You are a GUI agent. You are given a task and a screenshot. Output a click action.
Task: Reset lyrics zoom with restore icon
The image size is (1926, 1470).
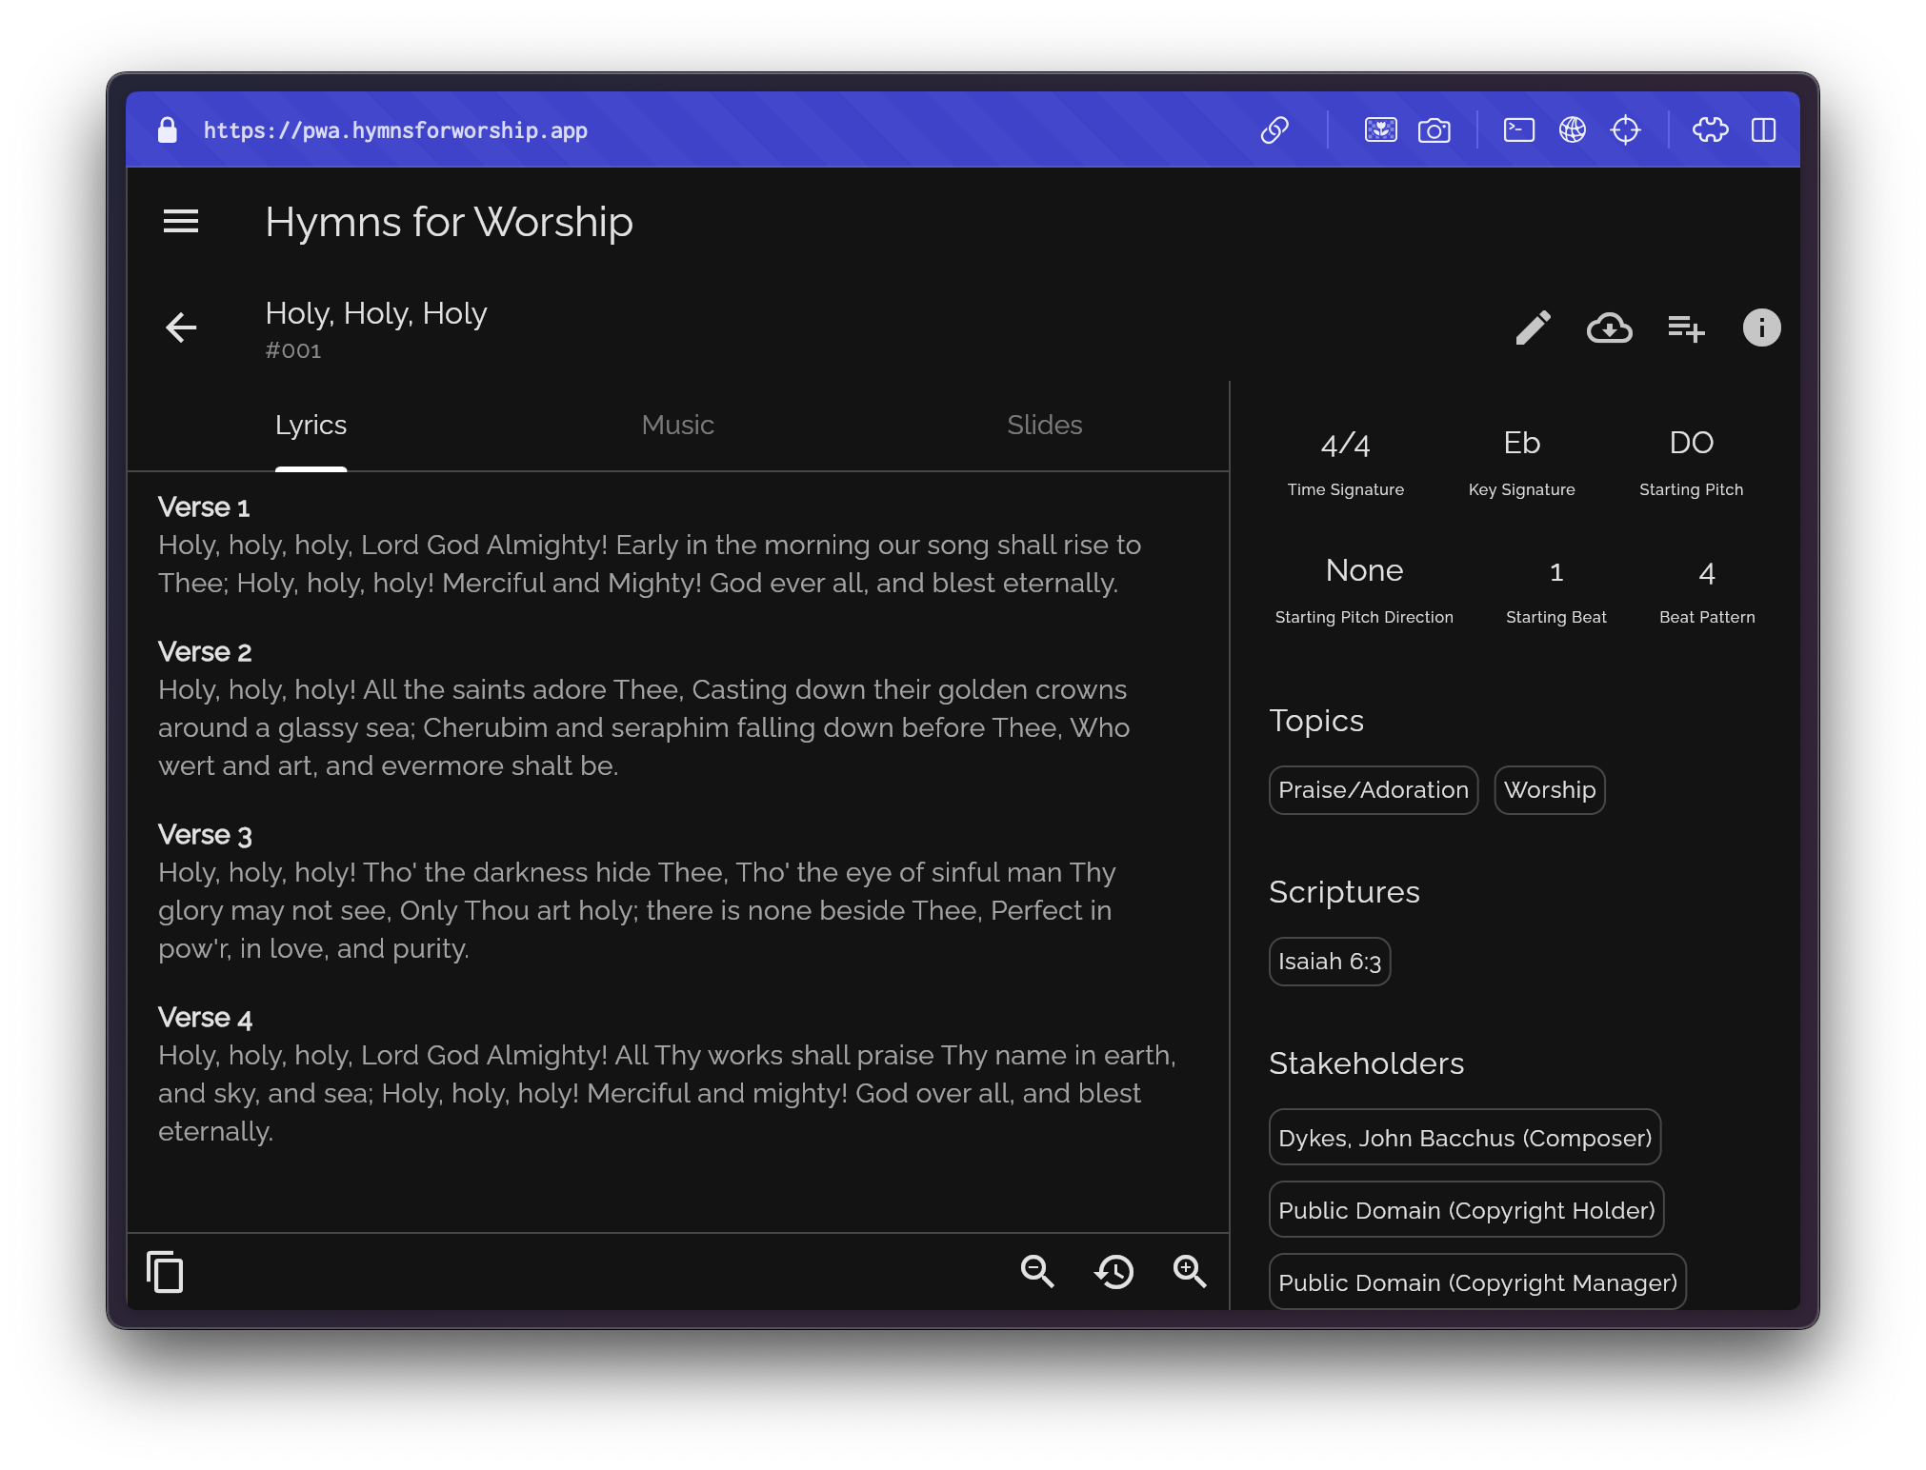pyautogui.click(x=1113, y=1271)
